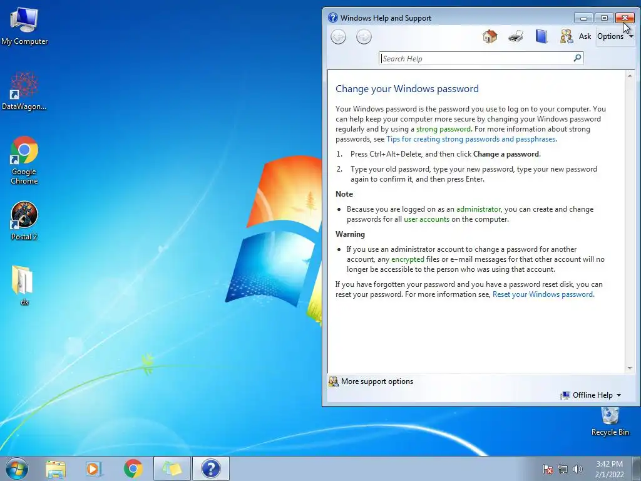Open the network tray icon

coord(563,469)
